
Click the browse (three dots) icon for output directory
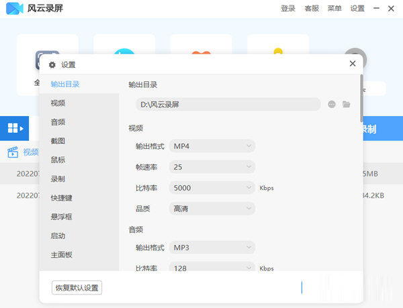pyautogui.click(x=332, y=104)
